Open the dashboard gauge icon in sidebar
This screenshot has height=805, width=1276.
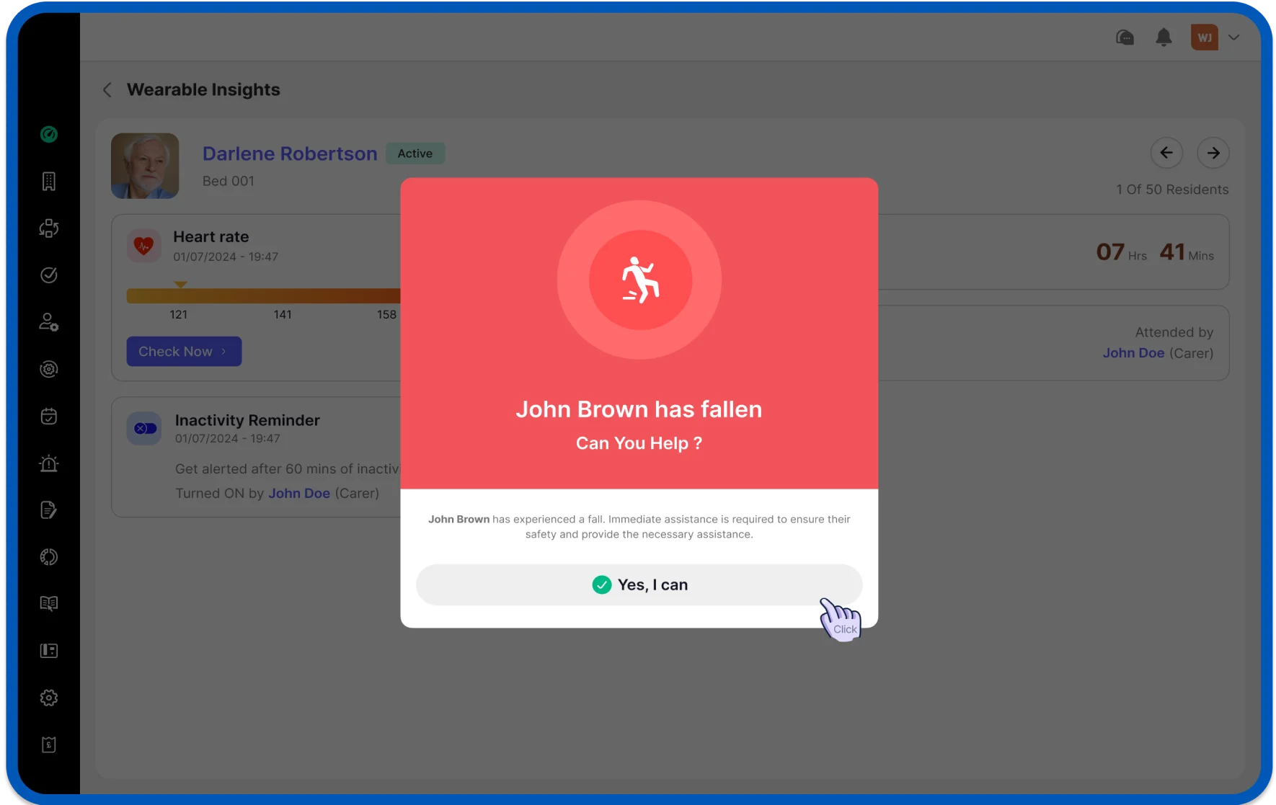49,135
